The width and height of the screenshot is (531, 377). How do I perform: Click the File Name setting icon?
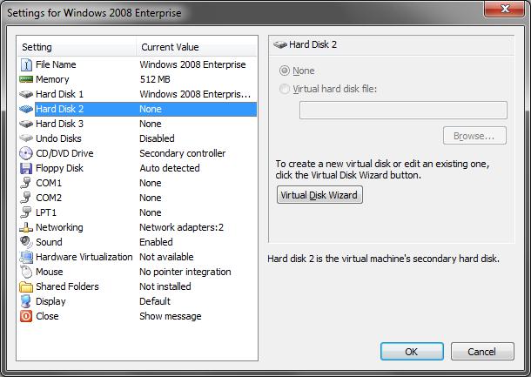[x=26, y=64]
